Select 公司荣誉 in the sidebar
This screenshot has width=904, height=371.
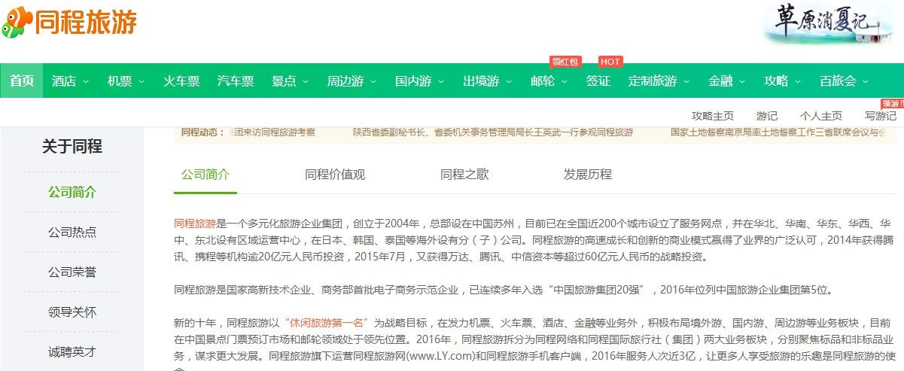72,272
